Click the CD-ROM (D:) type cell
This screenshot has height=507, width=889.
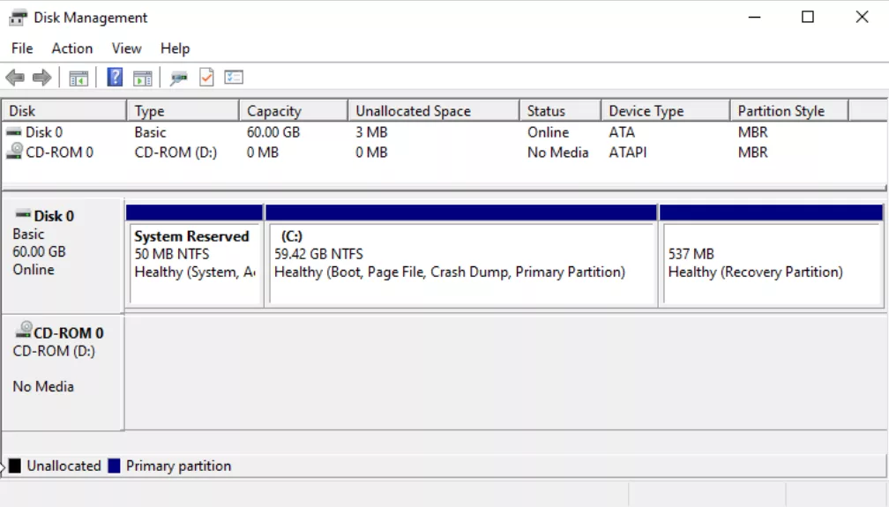tap(176, 152)
